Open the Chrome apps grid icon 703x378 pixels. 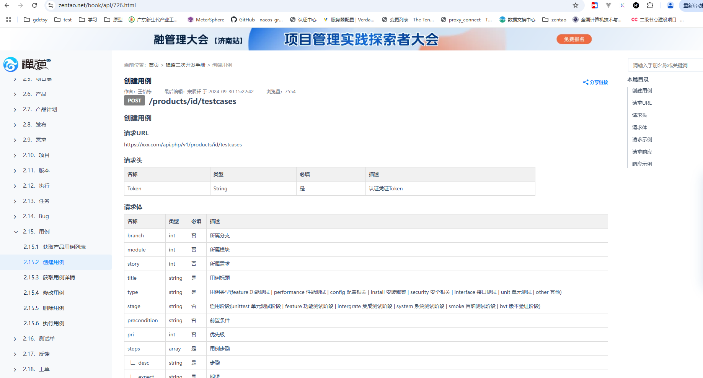[x=8, y=19]
